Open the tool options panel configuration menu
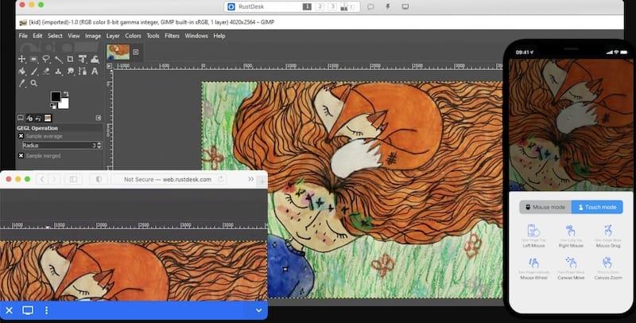636x323 pixels. pyautogui.click(x=98, y=118)
